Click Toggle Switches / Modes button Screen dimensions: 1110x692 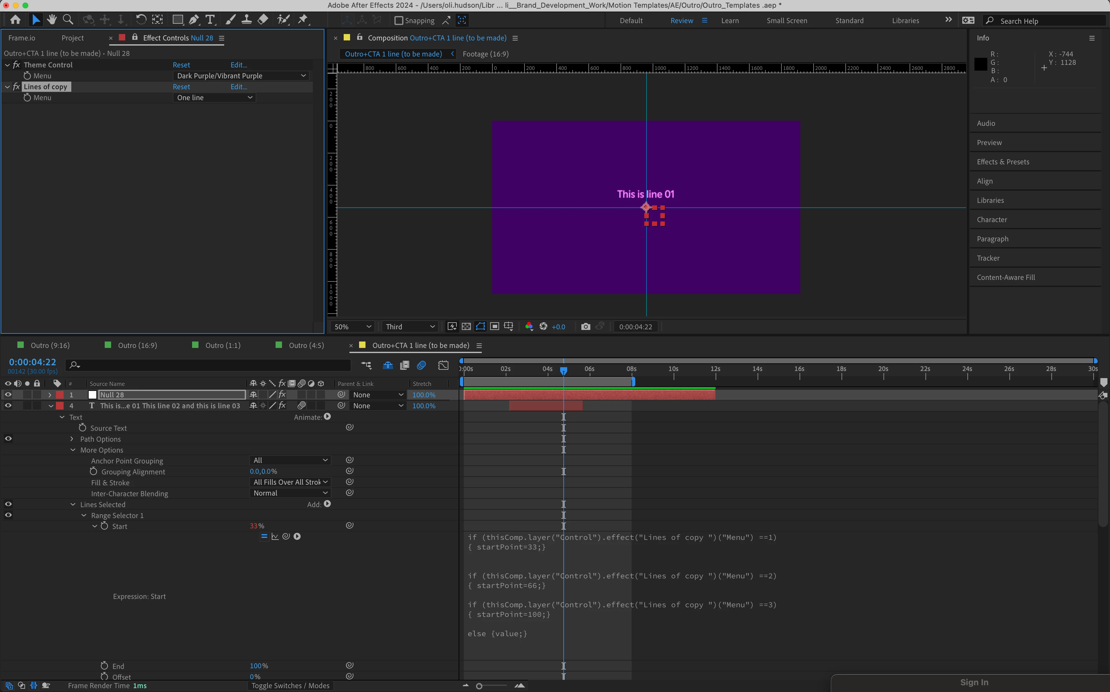[290, 685]
